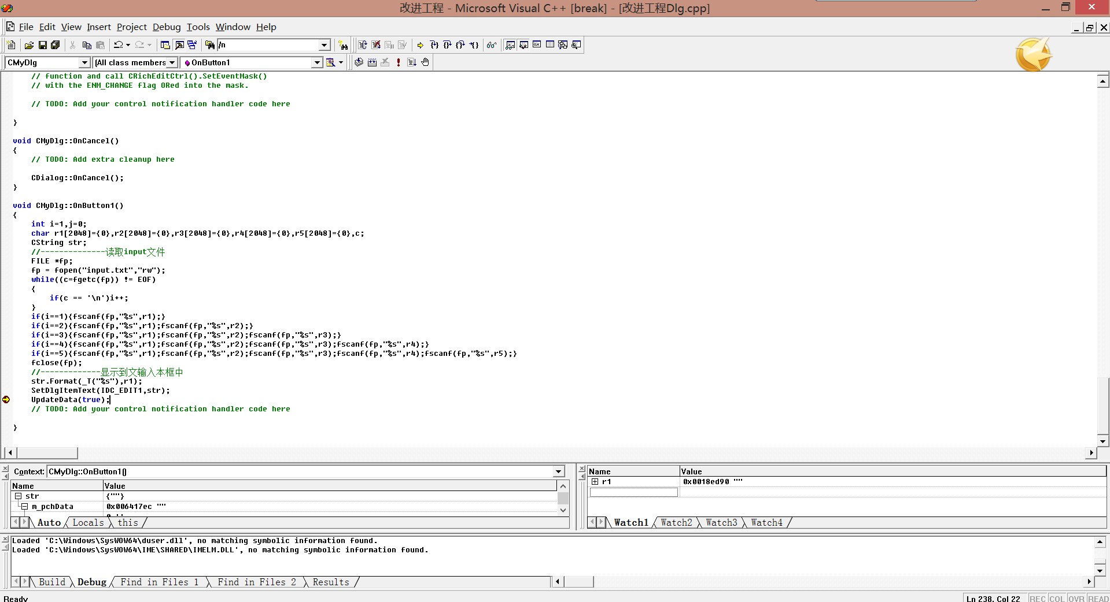The width and height of the screenshot is (1110, 602).
Task: Switch to the Build output tab
Action: (52, 582)
